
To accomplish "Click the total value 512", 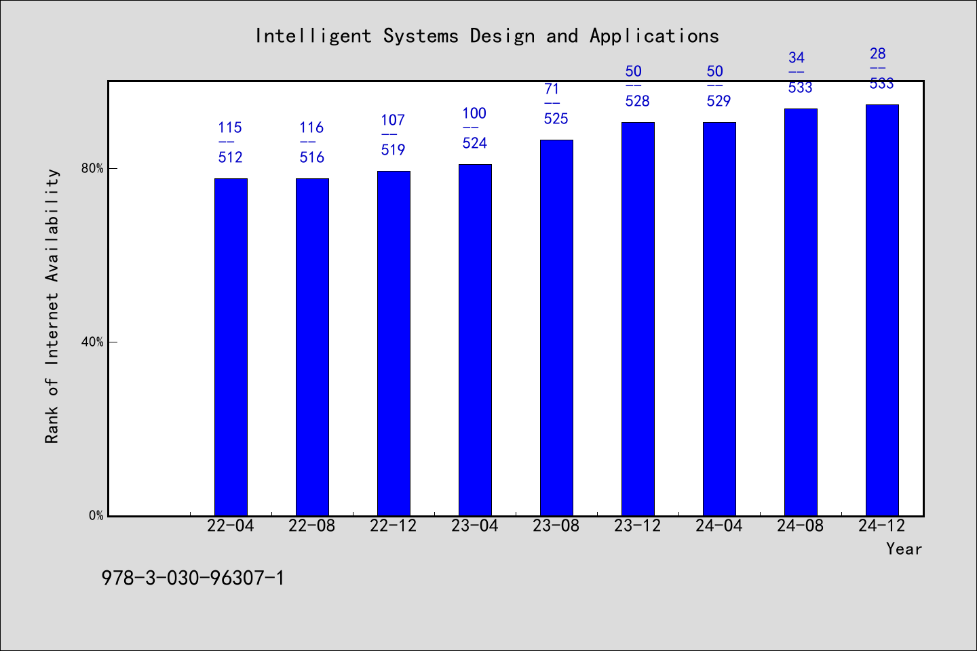I will pyautogui.click(x=230, y=157).
